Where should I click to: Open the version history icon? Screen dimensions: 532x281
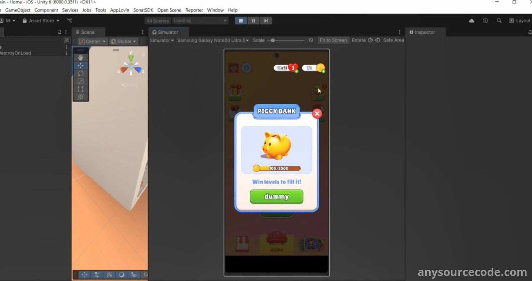click(485, 21)
